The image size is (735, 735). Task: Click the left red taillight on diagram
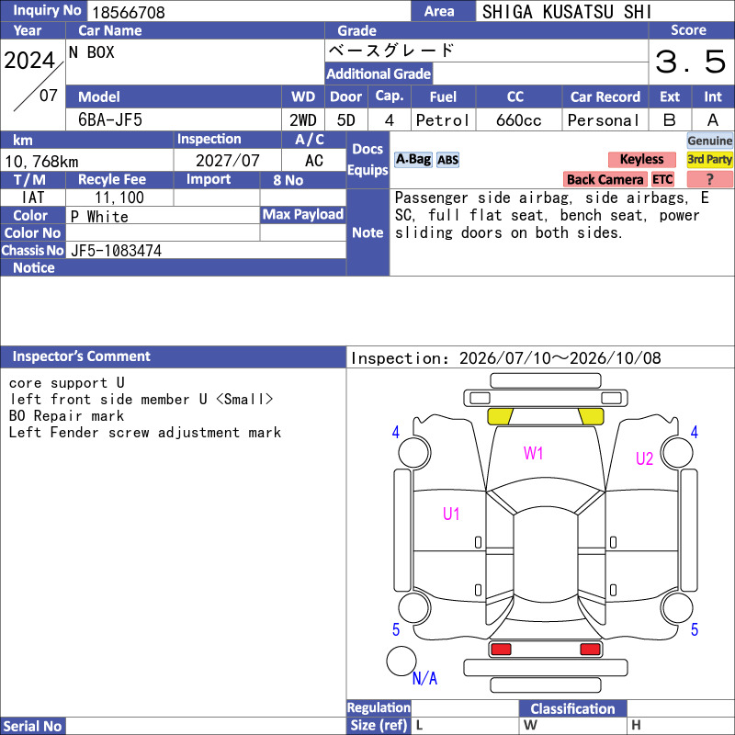click(x=501, y=650)
